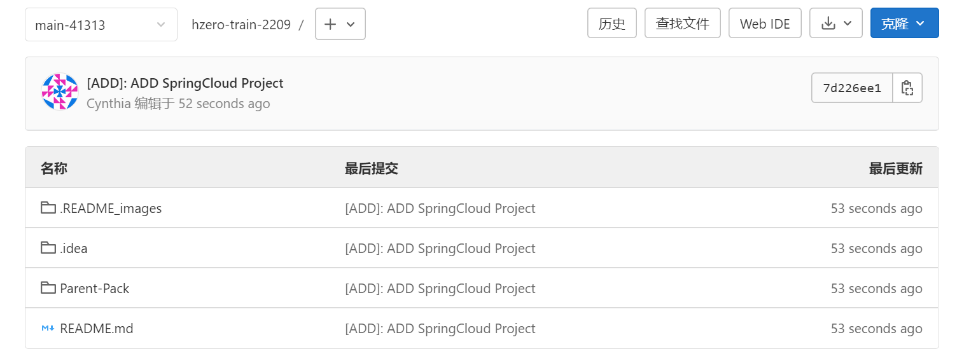957x356 pixels.
Task: Open commit 7d226ee1 hash button
Action: tap(853, 88)
